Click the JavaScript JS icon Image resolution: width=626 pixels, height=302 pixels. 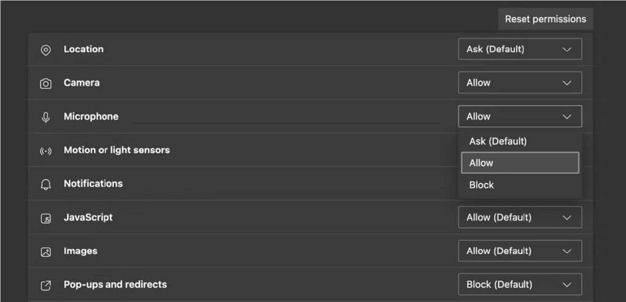pos(46,218)
